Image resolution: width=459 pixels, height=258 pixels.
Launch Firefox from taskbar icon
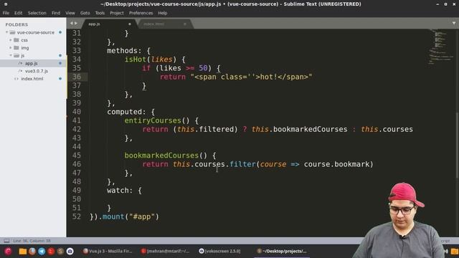(32, 251)
